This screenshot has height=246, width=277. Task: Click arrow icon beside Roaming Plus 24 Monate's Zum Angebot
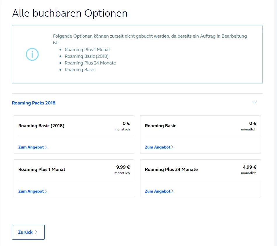point(173,191)
